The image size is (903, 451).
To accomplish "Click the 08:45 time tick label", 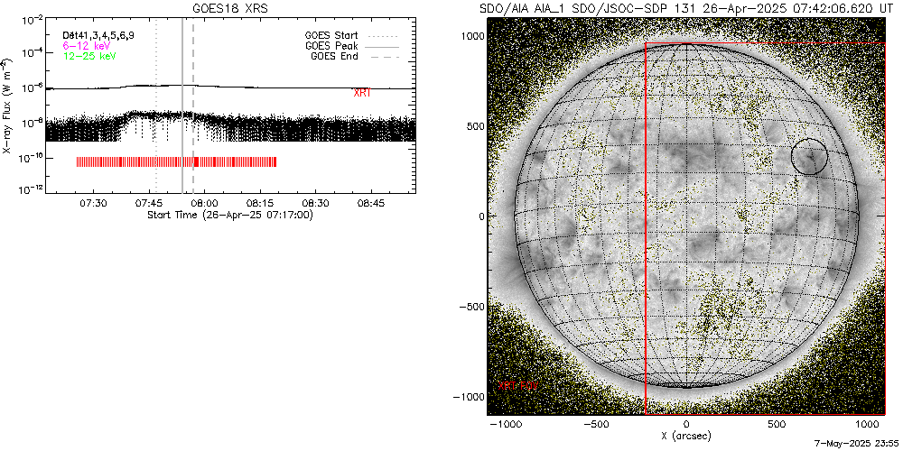I will (x=371, y=204).
